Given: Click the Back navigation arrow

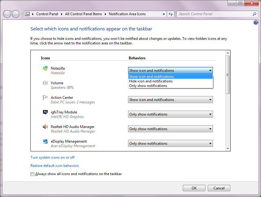Looking at the screenshot, I should click(x=7, y=14).
